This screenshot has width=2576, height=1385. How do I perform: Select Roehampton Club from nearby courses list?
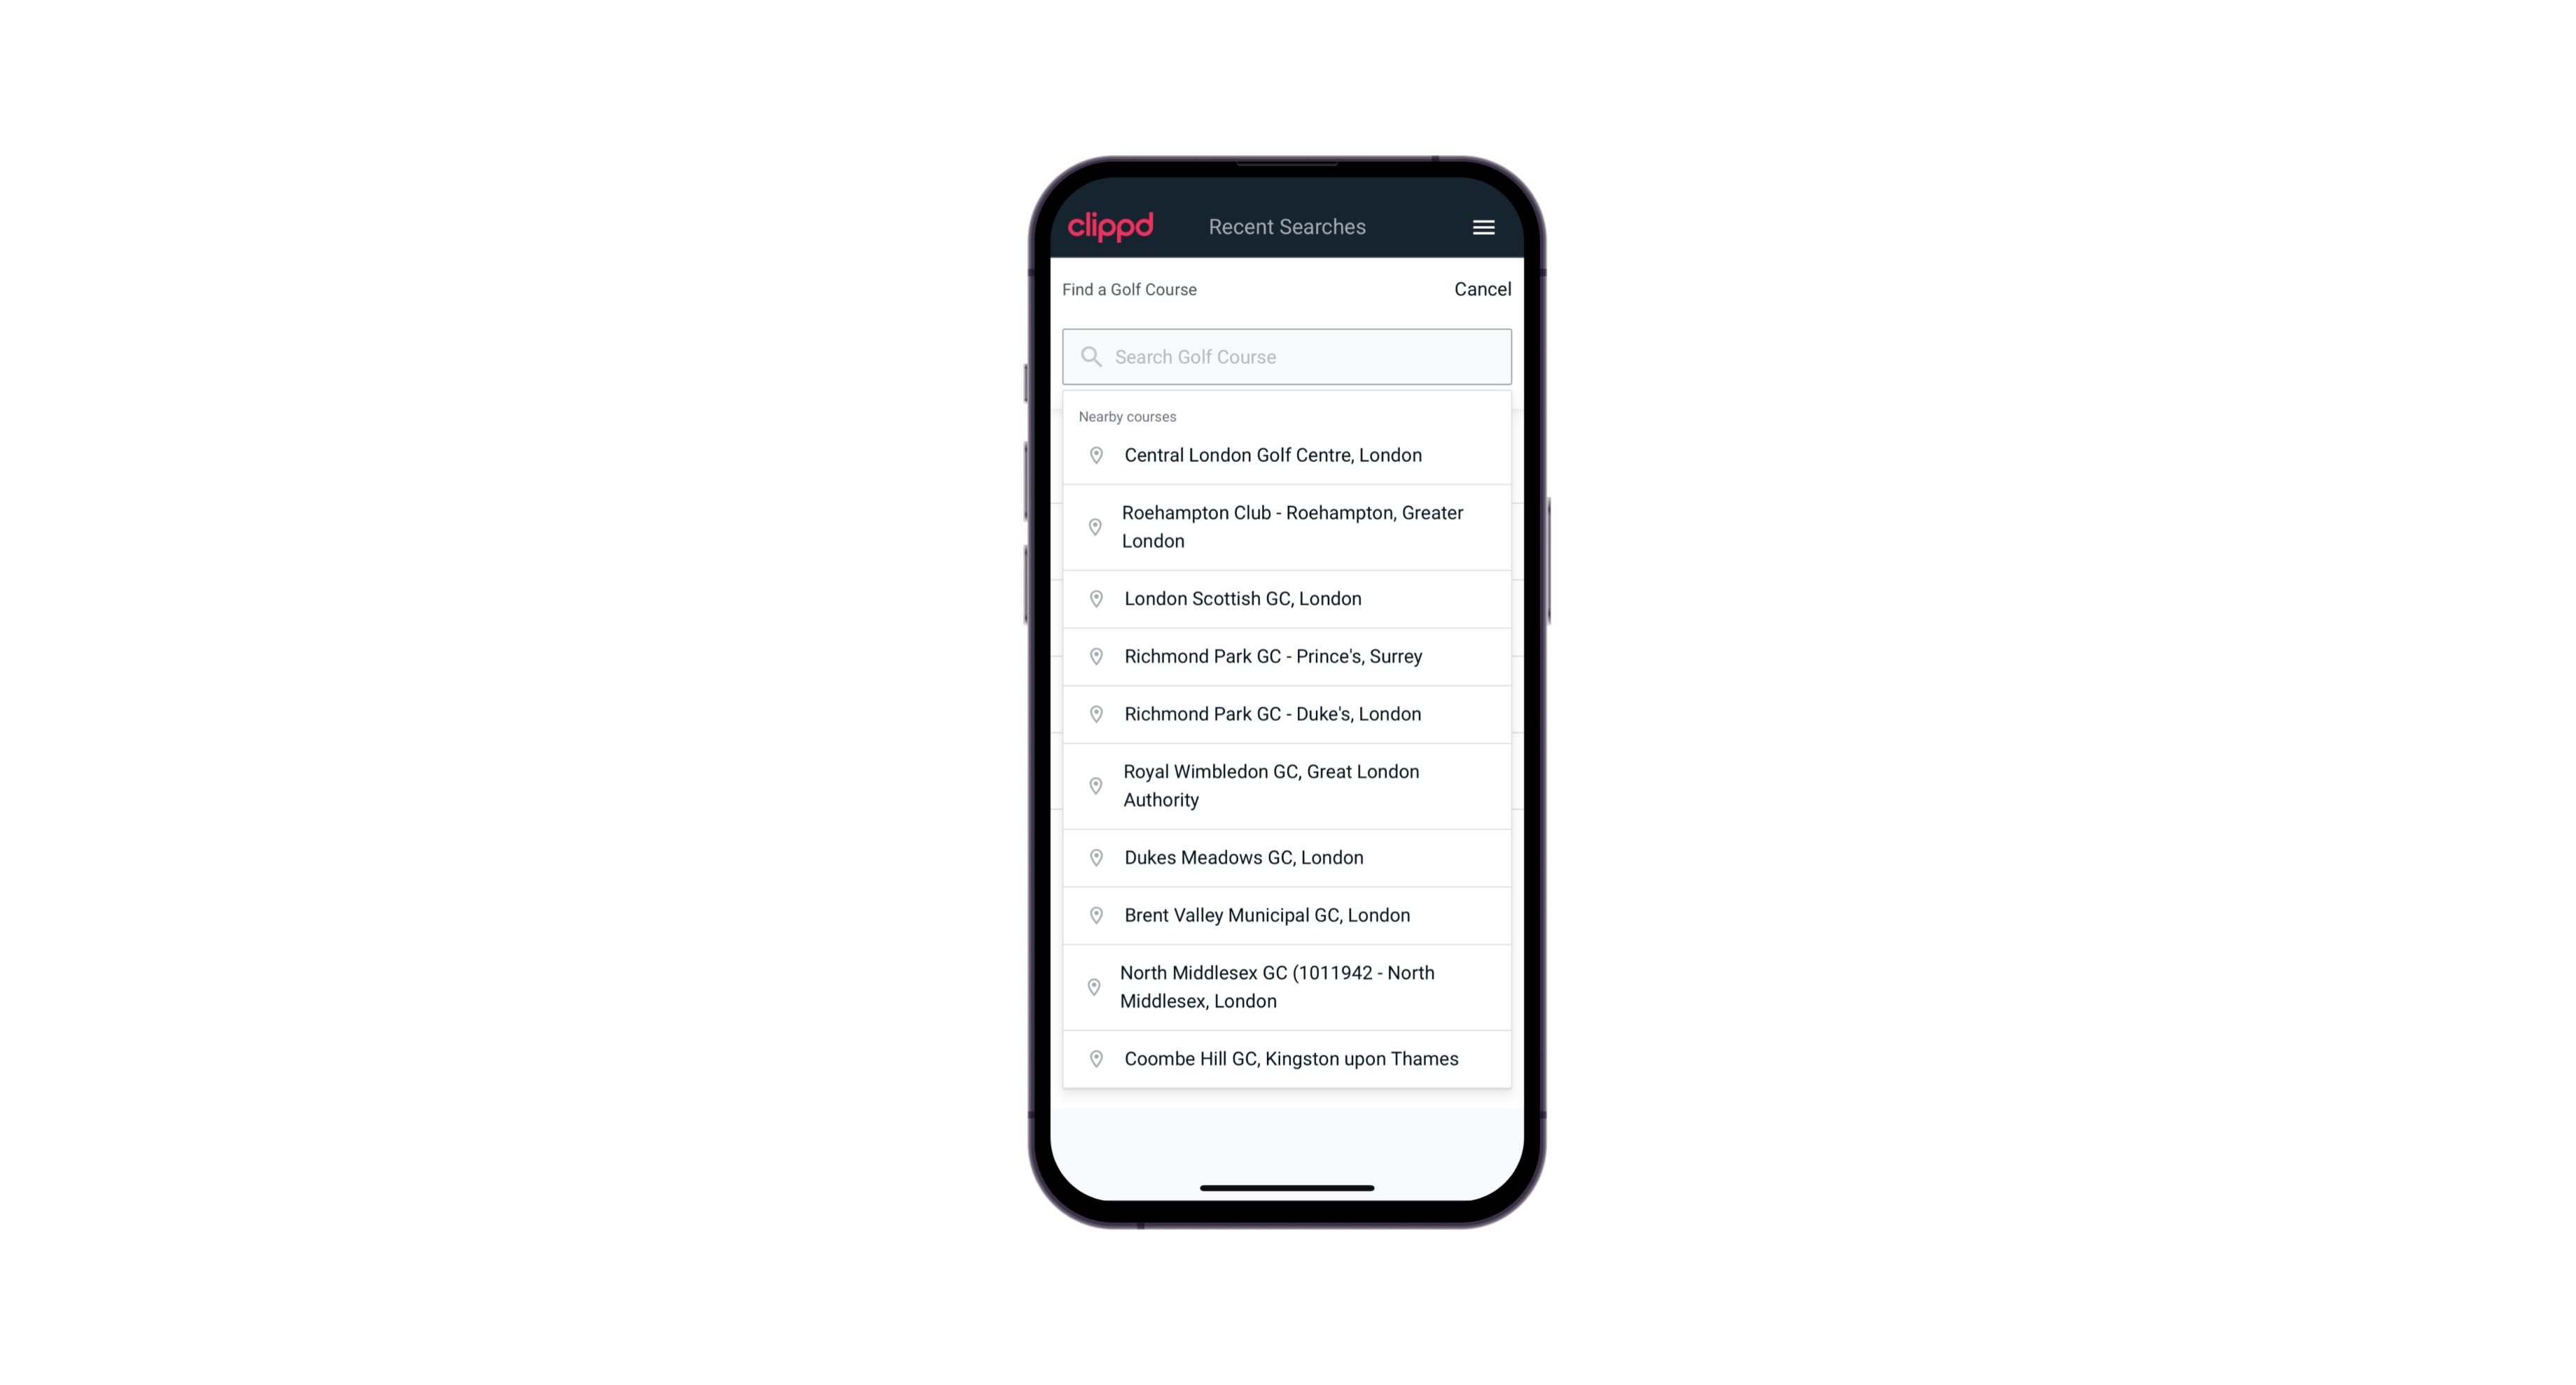[x=1287, y=527]
